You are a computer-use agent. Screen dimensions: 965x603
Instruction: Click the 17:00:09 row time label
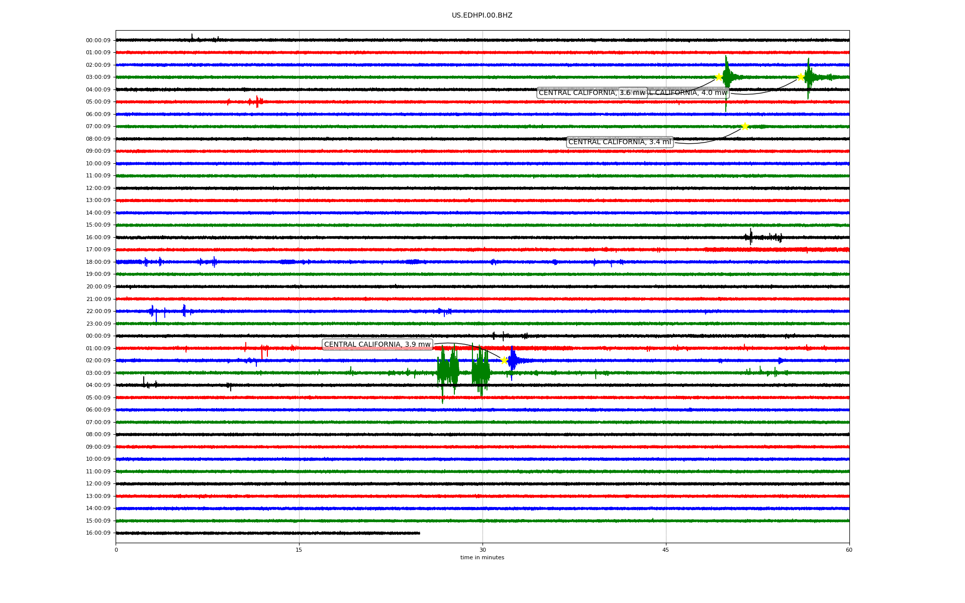98,250
